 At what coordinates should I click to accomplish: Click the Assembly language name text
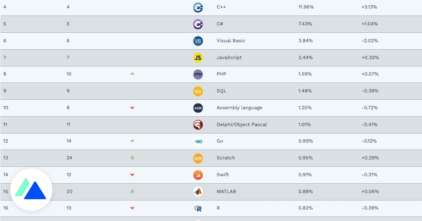click(x=239, y=108)
